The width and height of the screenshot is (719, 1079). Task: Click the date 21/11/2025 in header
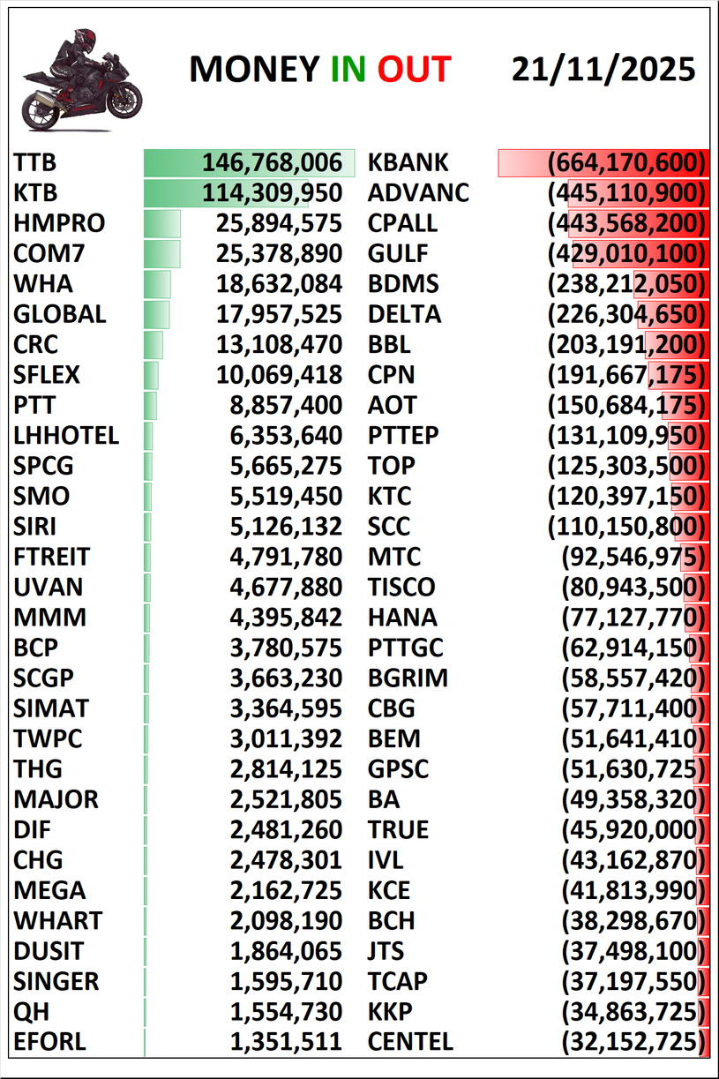603,69
